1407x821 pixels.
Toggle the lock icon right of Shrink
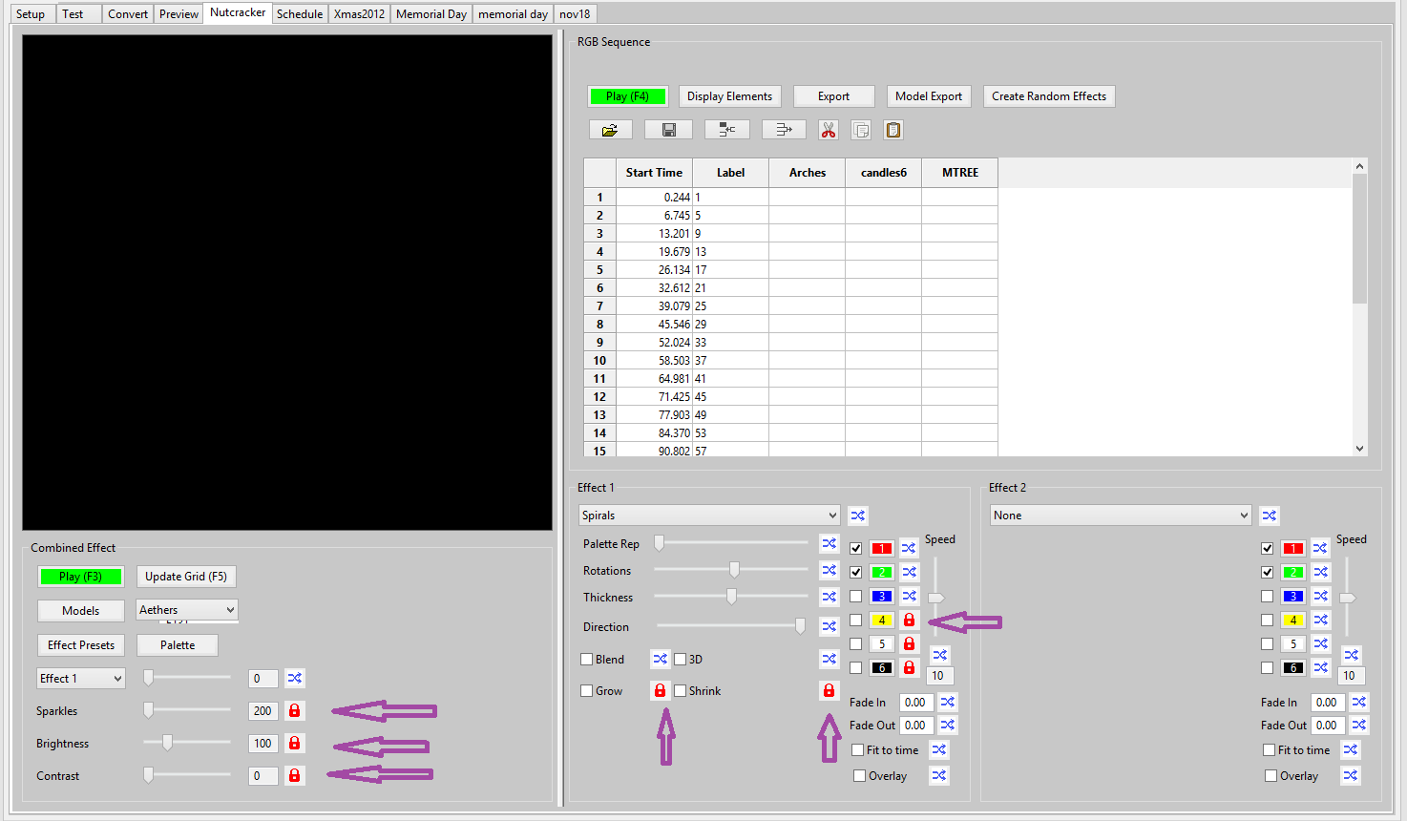point(829,690)
